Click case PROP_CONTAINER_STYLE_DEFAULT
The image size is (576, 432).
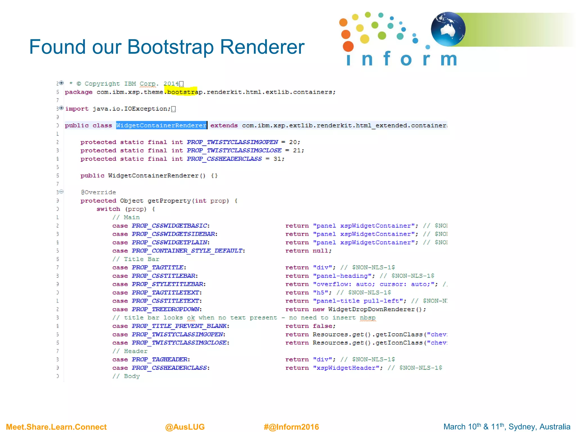pos(179,251)
